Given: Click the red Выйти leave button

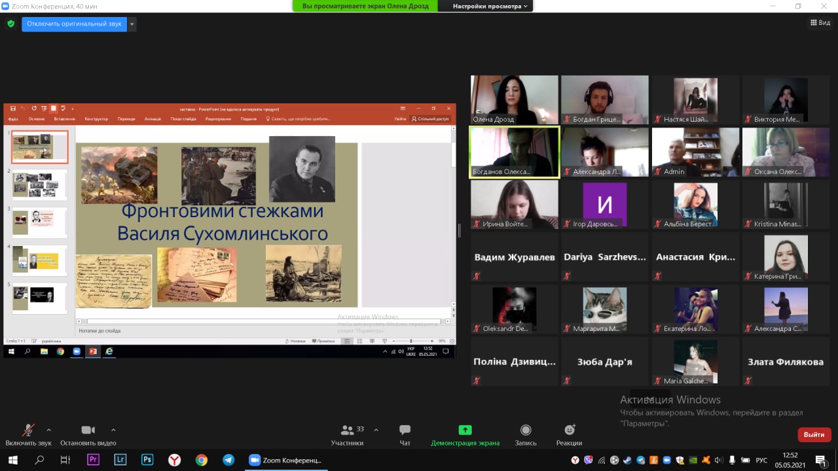Looking at the screenshot, I should click(x=814, y=434).
